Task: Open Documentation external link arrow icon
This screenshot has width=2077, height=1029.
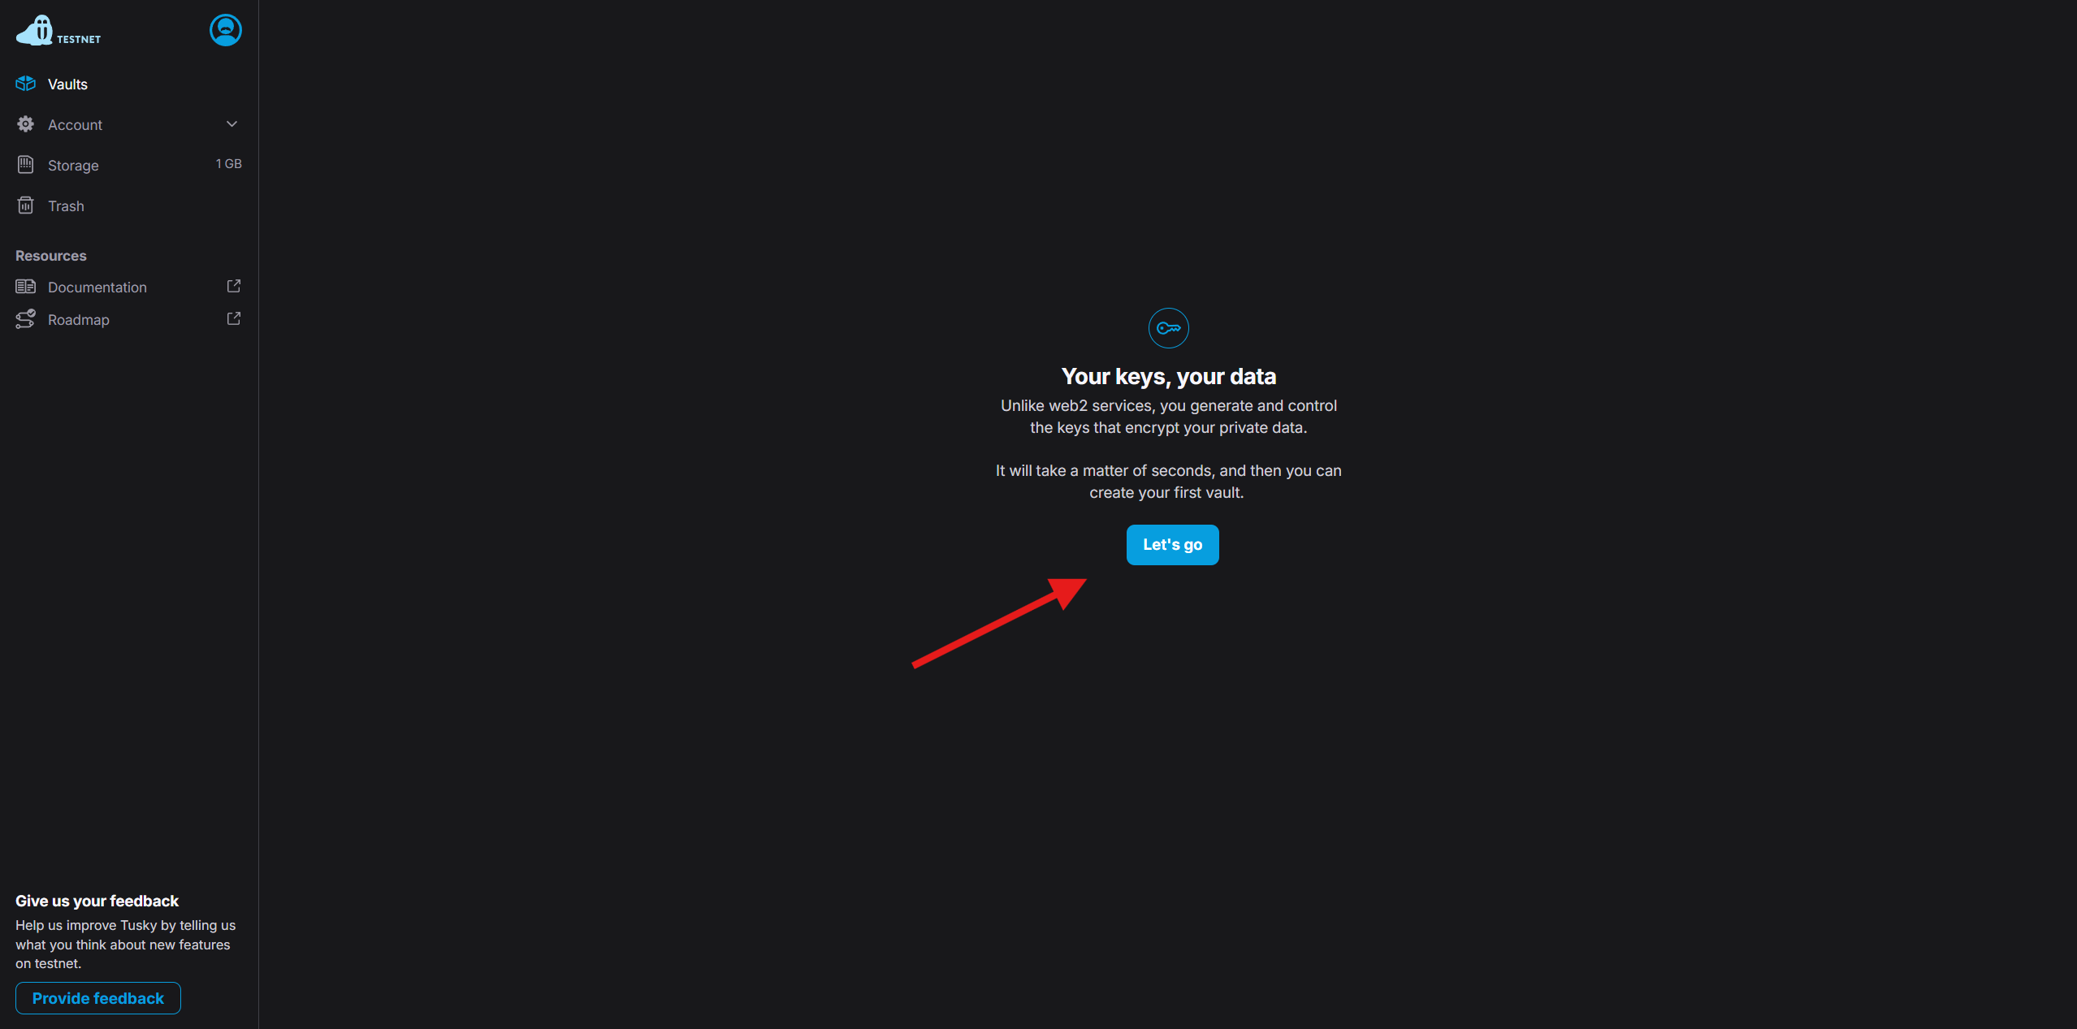Action: [234, 286]
